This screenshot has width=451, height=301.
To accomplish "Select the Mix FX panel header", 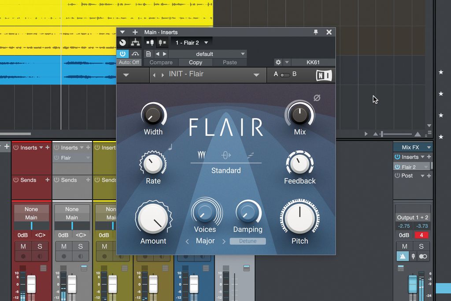I will tap(410, 147).
